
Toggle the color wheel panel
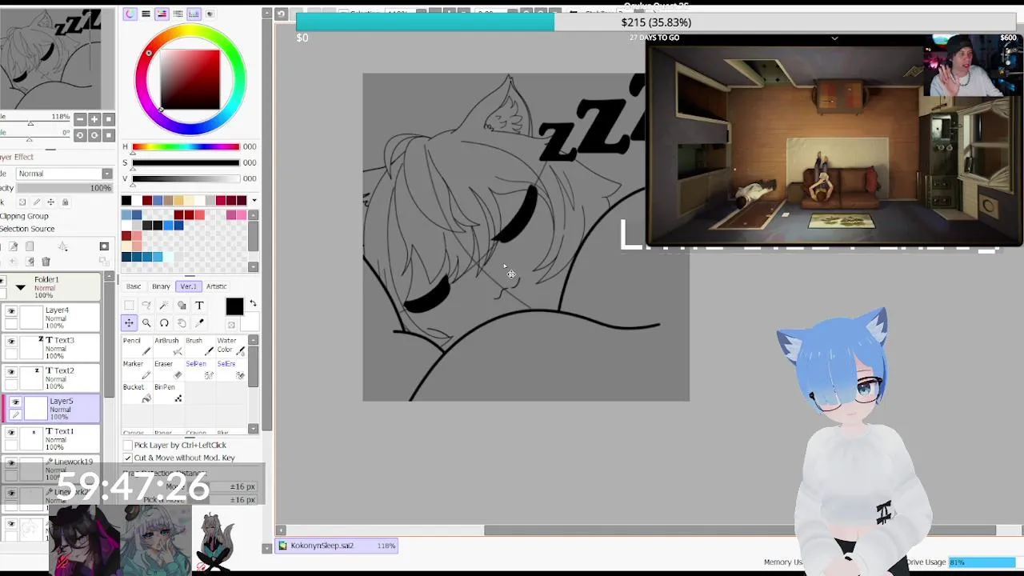tap(130, 14)
